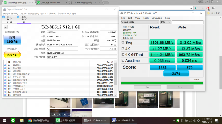The width and height of the screenshot is (222, 124).
Task: Click the read score 1336
Action: tap(162, 68)
